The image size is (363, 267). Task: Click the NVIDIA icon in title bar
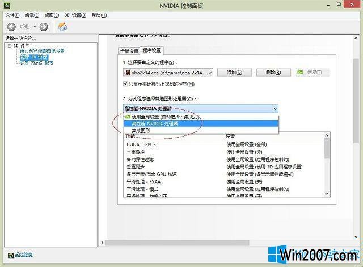tap(7, 5)
